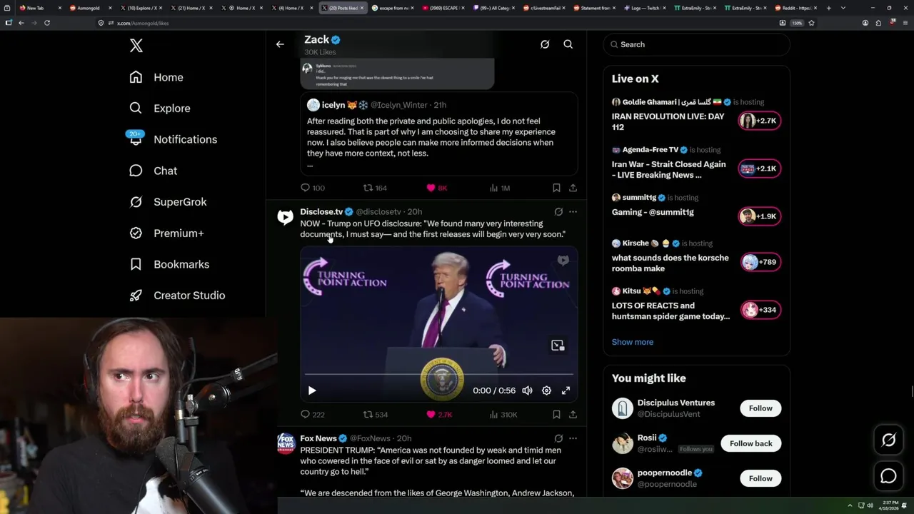Expand the truncated icelyn post via the ellipsis
Screen dimensions: 914x514
pyautogui.click(x=310, y=165)
